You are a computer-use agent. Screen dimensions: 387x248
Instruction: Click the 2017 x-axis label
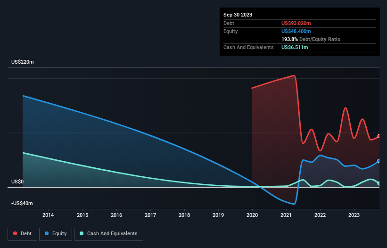(x=150, y=215)
